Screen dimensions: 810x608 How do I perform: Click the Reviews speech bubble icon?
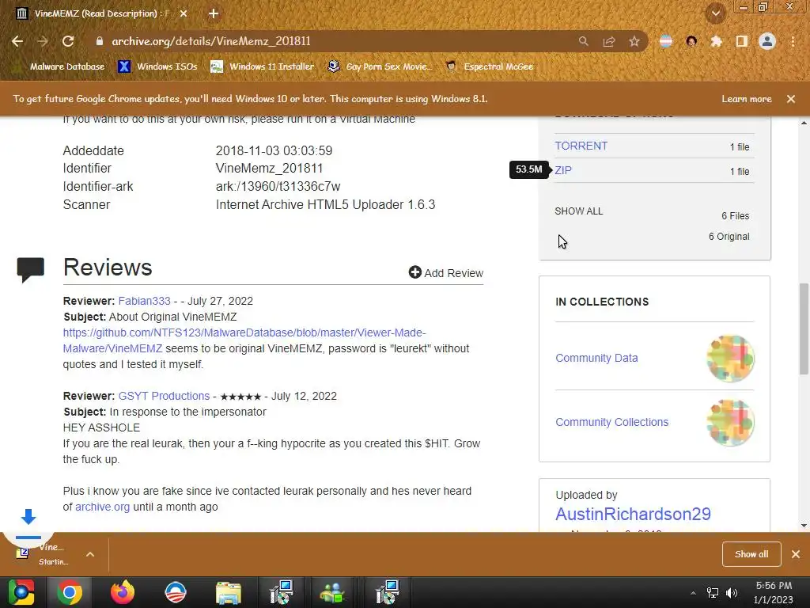(31, 269)
